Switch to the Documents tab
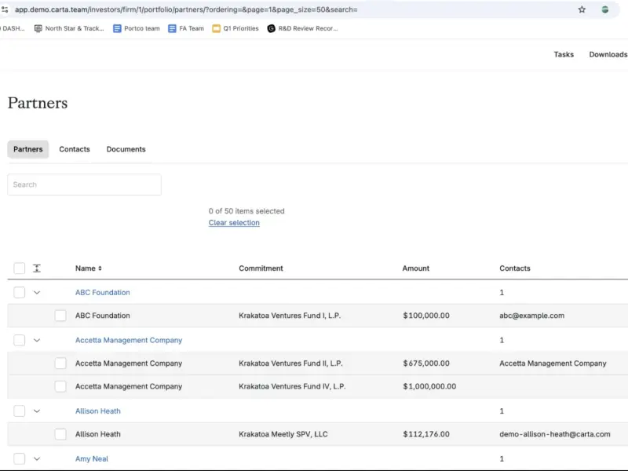Image resolution: width=628 pixels, height=471 pixels. coord(126,149)
